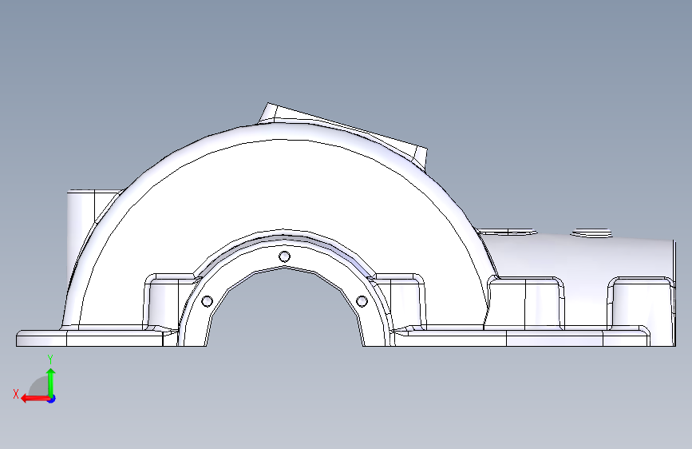This screenshot has width=692, height=449.
Task: Select the cylindrical boss at the model's left end
Action: (x=81, y=221)
